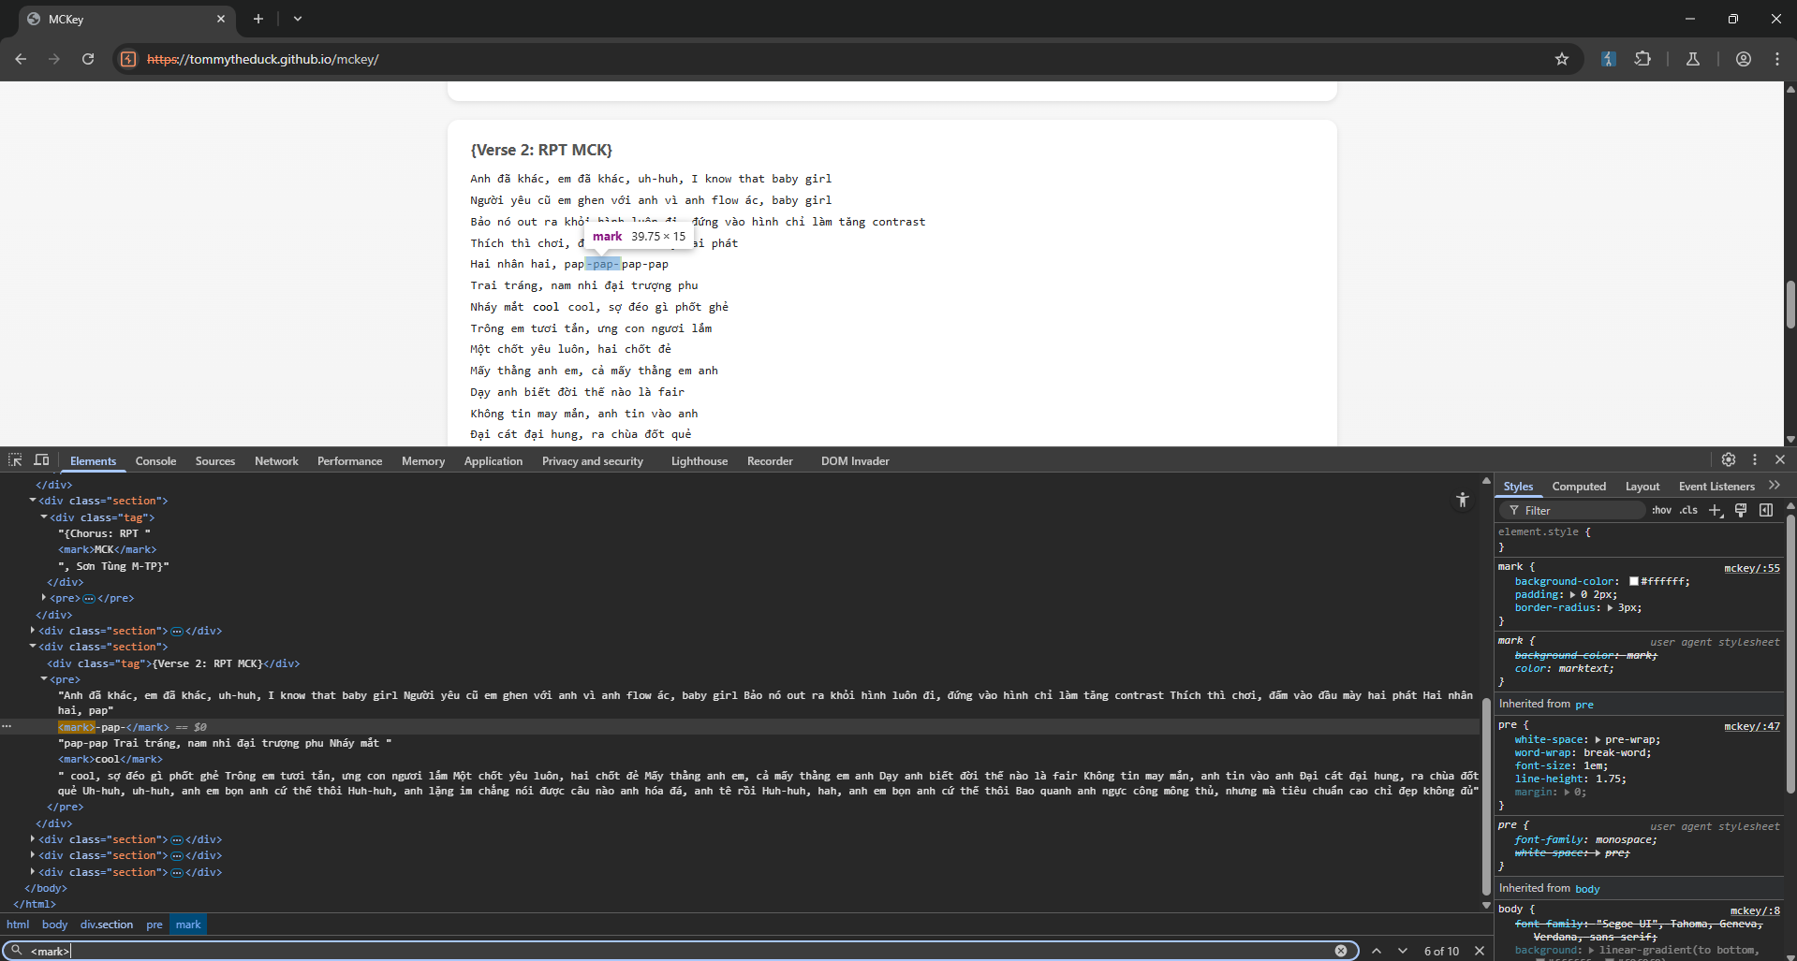
Task: Go forward to next page
Action: point(54,59)
